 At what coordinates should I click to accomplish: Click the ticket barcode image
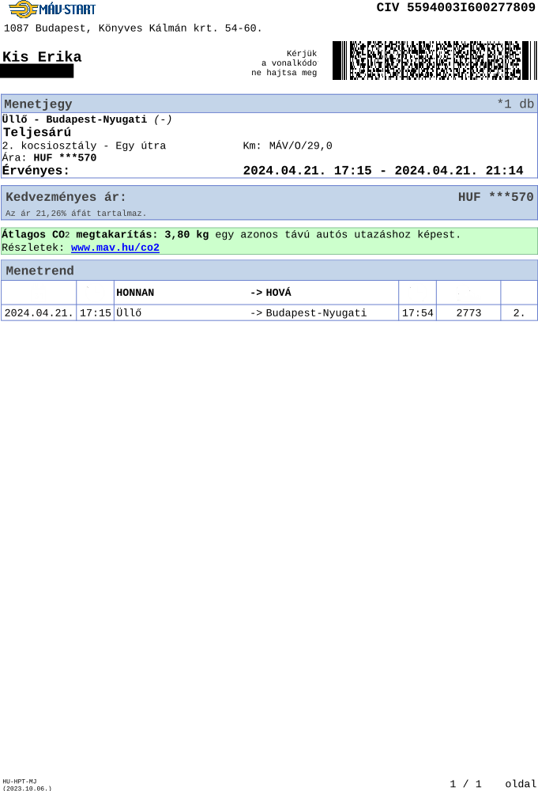coord(435,61)
